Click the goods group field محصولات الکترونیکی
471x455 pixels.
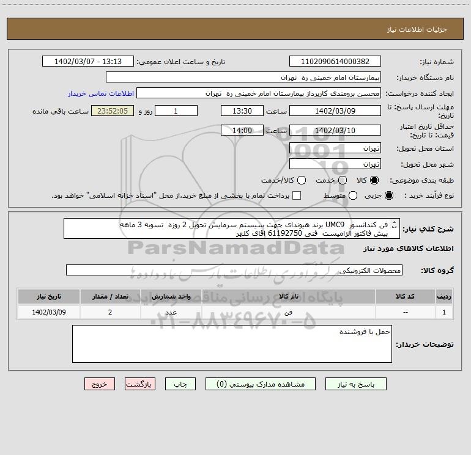(234, 270)
